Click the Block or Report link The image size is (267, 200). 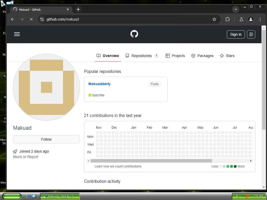click(x=26, y=157)
